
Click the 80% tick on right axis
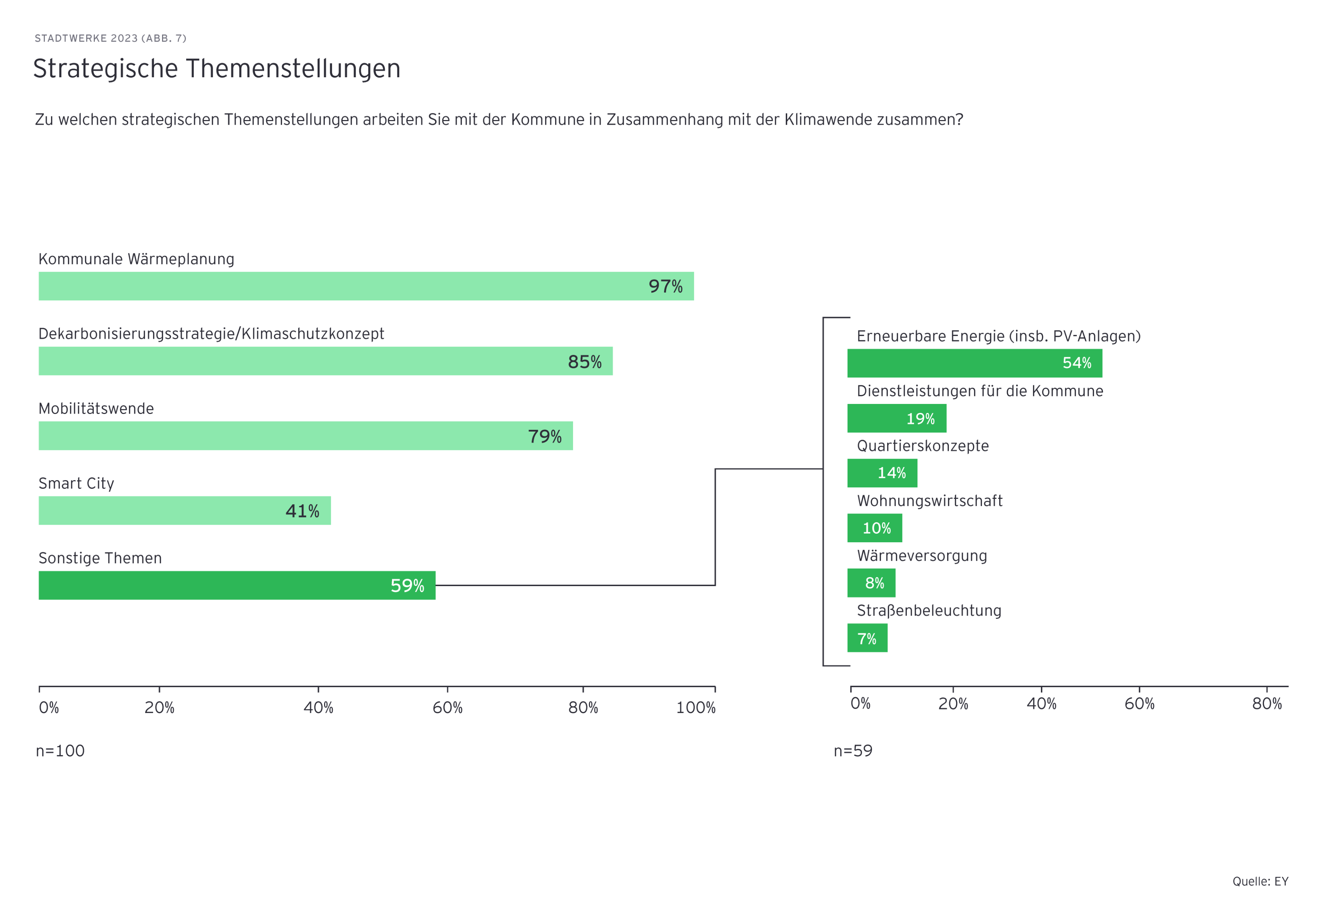pos(1267,704)
